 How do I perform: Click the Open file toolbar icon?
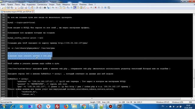point(5,8)
